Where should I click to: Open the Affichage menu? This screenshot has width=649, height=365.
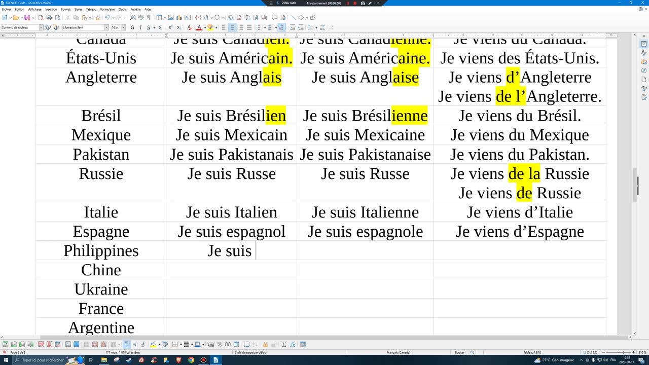point(35,9)
